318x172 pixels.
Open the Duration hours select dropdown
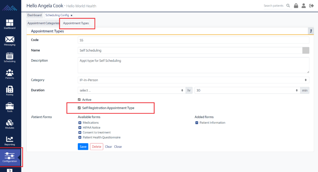point(132,90)
